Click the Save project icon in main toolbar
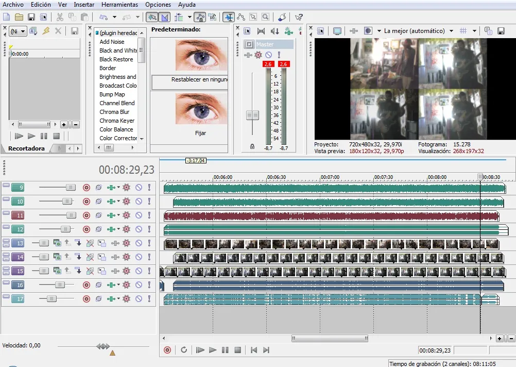Image resolution: width=516 pixels, height=367 pixels. point(31,17)
